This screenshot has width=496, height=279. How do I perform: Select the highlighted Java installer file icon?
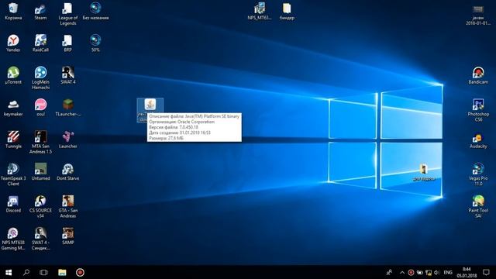pyautogui.click(x=150, y=105)
